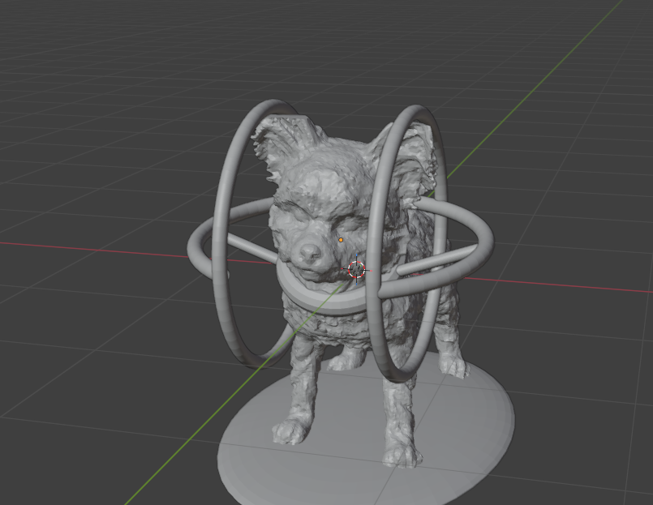
Task: Click the dog's front paw on the right
Action: coord(402,454)
